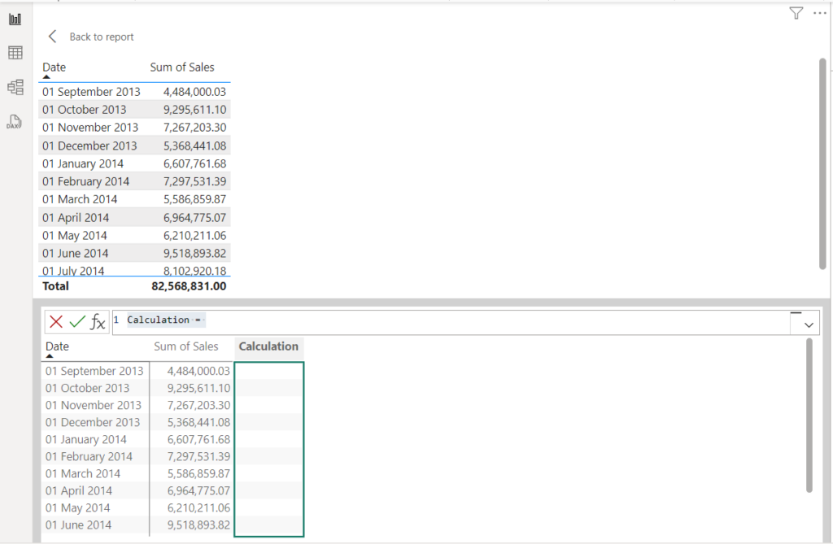The height and width of the screenshot is (544, 833).
Task: Open the Model view
Action: tap(15, 87)
